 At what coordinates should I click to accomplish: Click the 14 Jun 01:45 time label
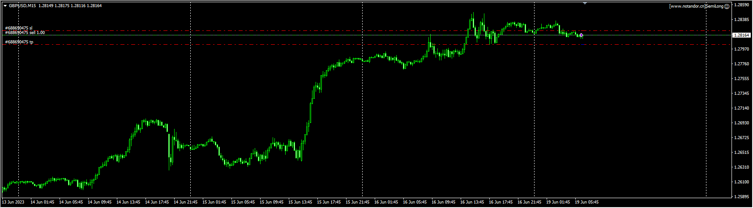[x=42, y=202]
